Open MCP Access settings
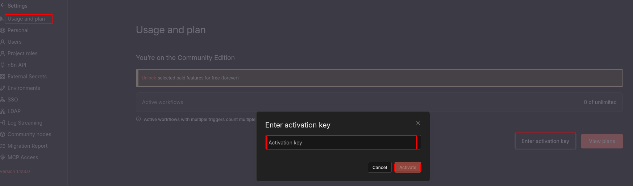 (x=23, y=157)
